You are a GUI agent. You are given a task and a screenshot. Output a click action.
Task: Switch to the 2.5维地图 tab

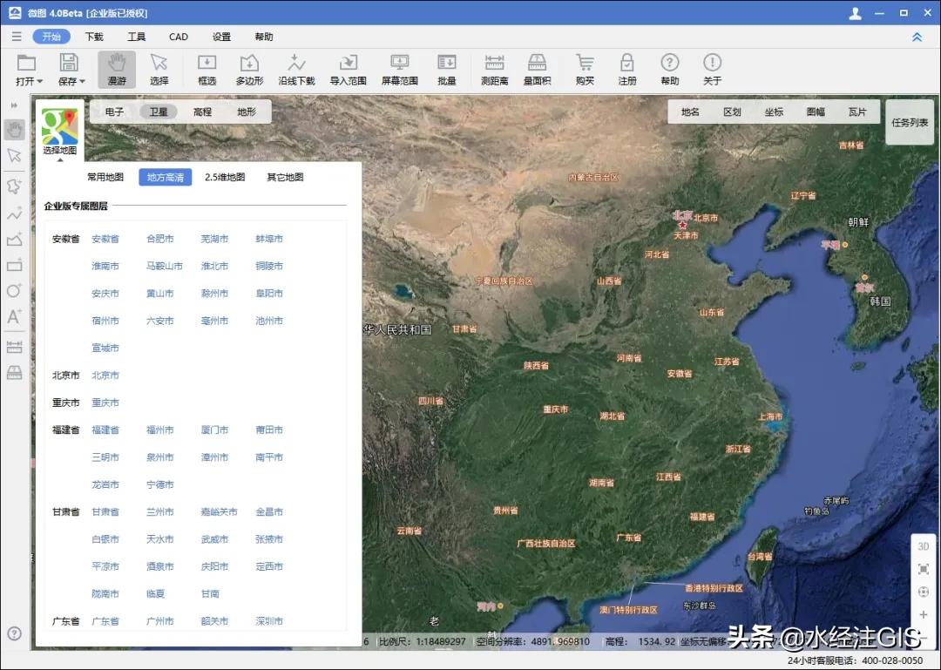(x=225, y=177)
